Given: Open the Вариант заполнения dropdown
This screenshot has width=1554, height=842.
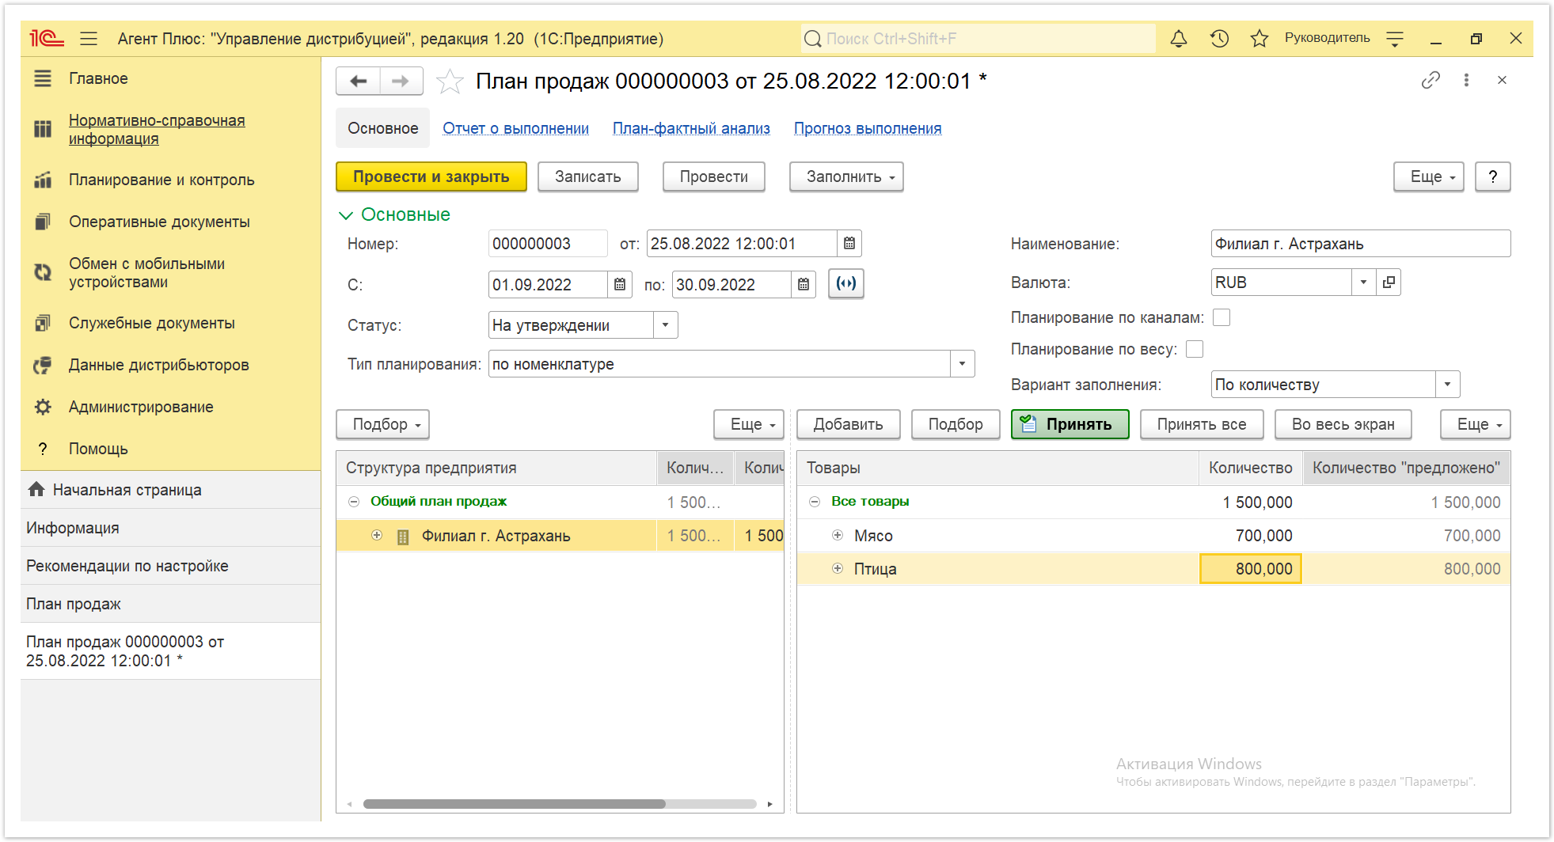Looking at the screenshot, I should (x=1447, y=385).
